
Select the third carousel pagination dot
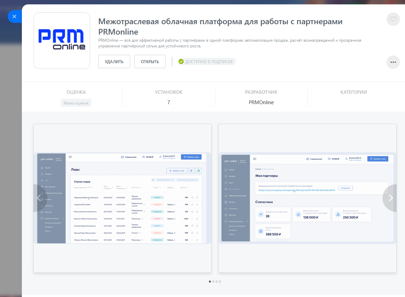pyautogui.click(x=217, y=282)
